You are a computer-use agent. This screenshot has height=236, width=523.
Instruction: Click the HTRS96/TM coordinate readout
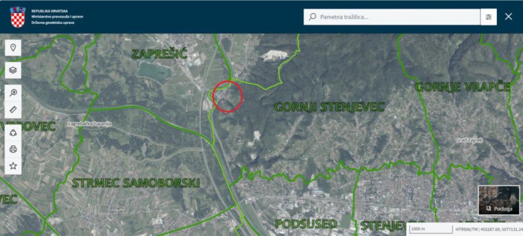tap(489, 229)
